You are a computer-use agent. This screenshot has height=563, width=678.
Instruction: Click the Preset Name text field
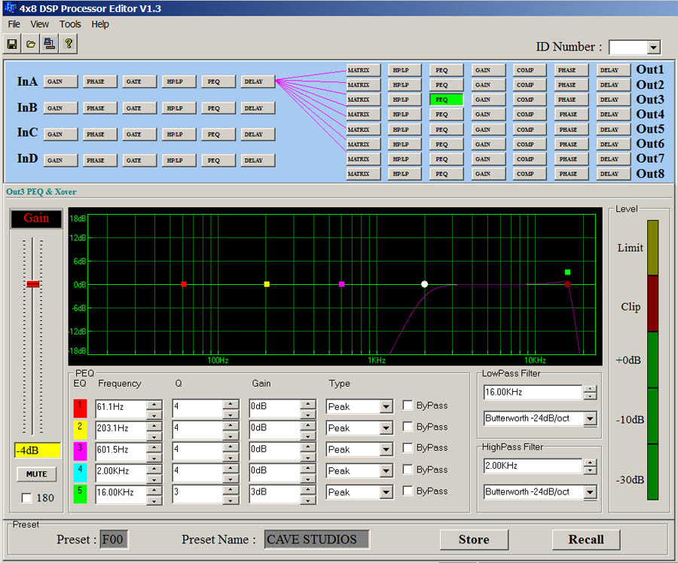[x=316, y=540]
